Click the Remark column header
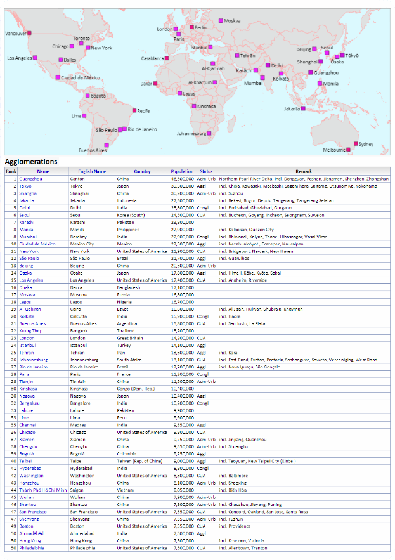 click(x=304, y=171)
